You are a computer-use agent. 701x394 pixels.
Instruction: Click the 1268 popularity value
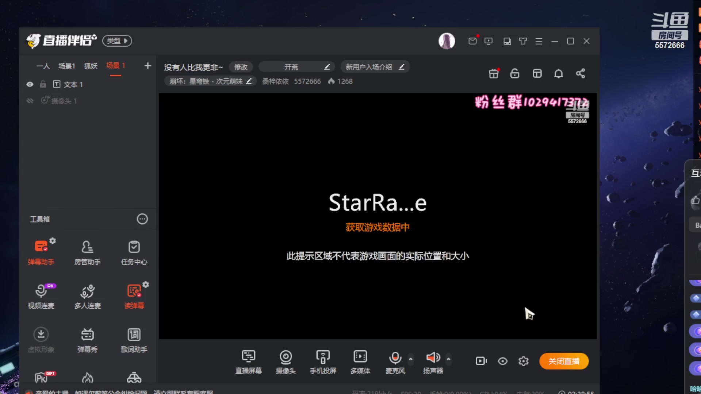point(345,81)
